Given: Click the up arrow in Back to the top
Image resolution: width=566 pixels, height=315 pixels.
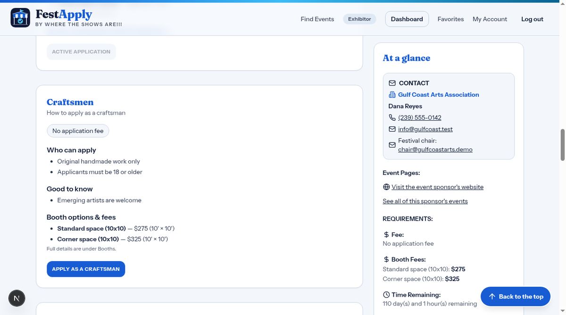Looking at the screenshot, I should click(x=492, y=297).
